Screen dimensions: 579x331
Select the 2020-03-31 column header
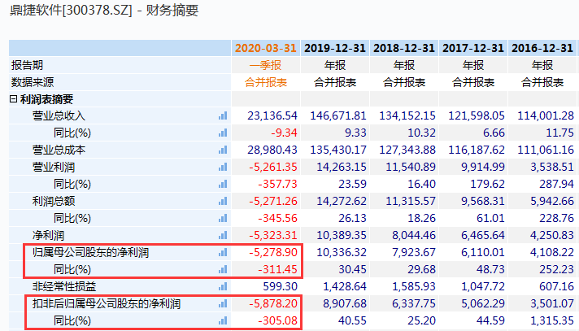tap(267, 48)
